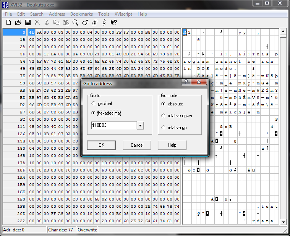Image resolution: width=290 pixels, height=236 pixels.
Task: Click the What's This help arrow icon
Action: (113, 23)
